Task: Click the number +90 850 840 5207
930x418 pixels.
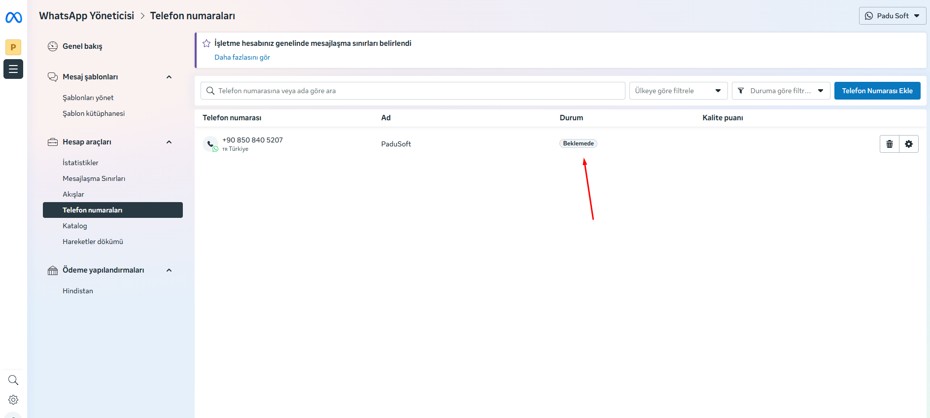Action: click(252, 140)
